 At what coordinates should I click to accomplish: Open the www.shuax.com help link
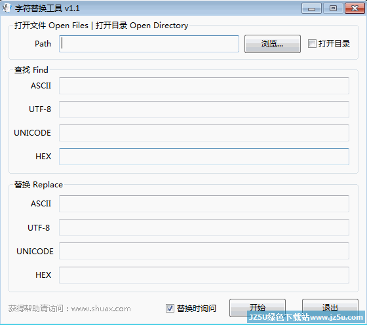click(x=101, y=309)
